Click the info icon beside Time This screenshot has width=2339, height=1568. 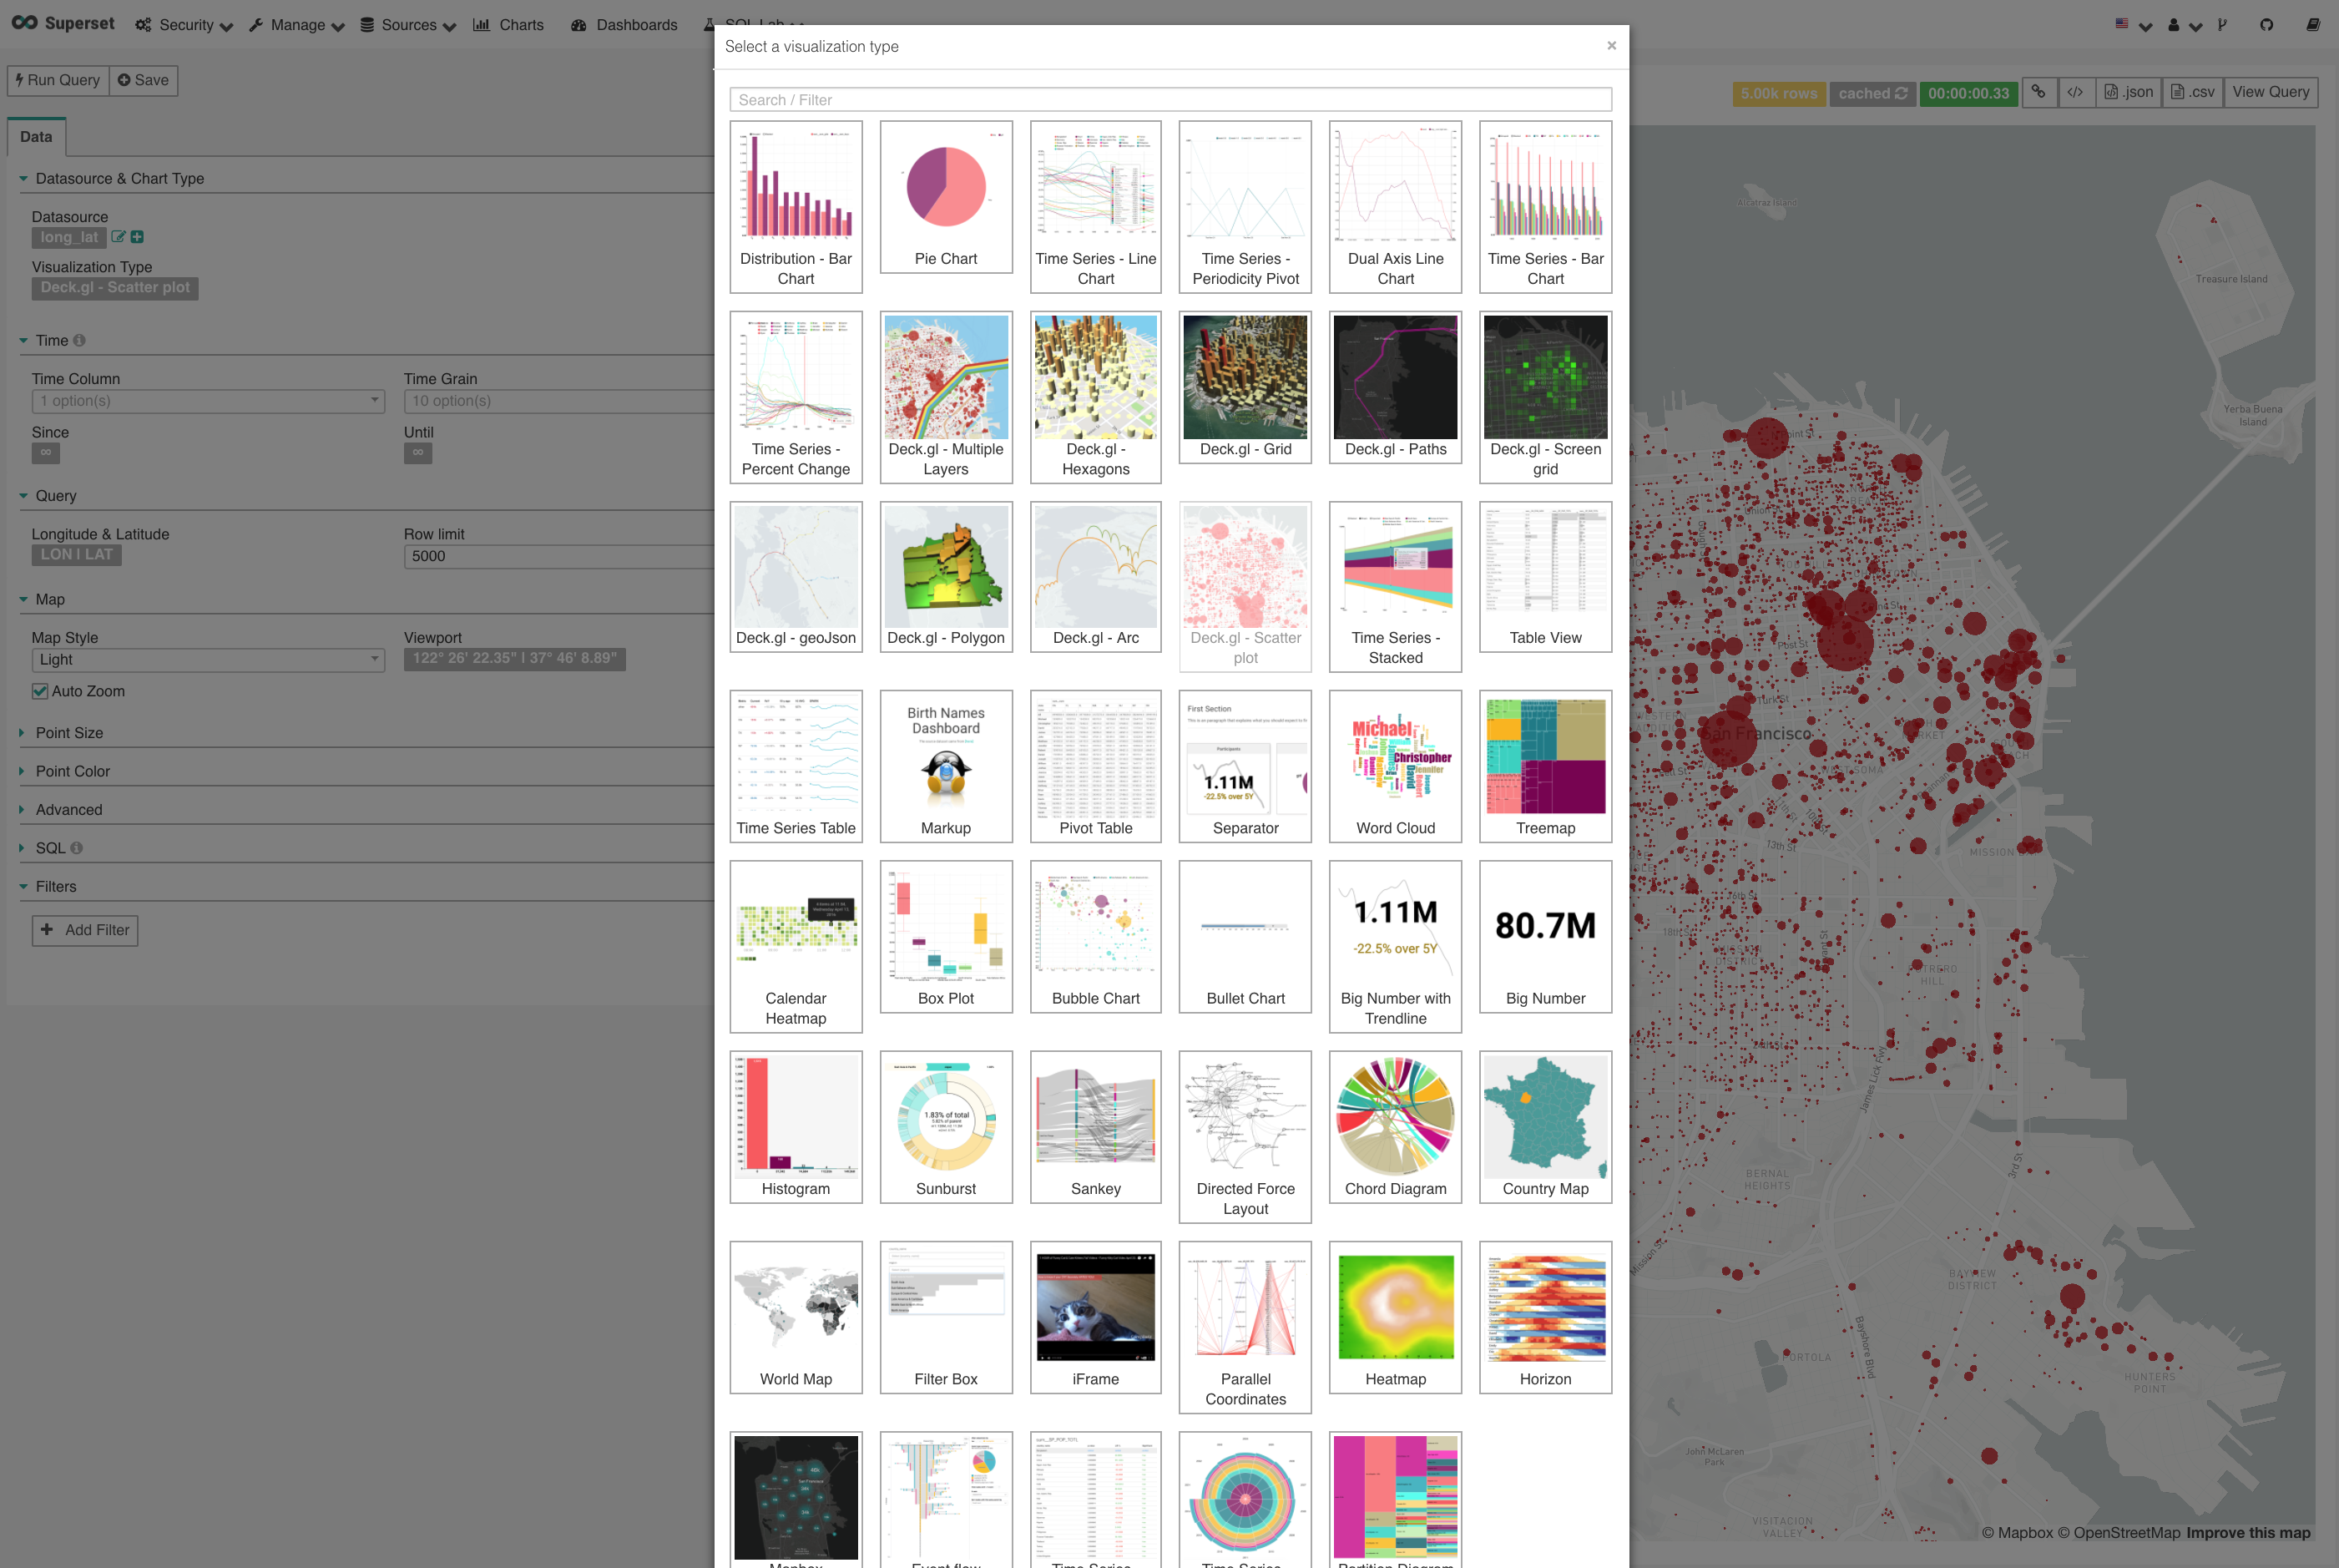(x=79, y=341)
